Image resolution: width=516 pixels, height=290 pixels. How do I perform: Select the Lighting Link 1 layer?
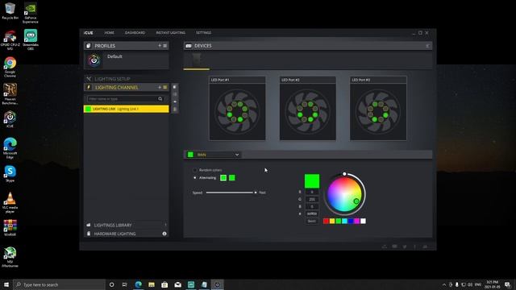tap(127, 109)
